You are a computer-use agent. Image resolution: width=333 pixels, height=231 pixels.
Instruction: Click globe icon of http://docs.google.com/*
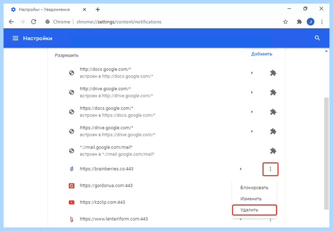(72, 73)
